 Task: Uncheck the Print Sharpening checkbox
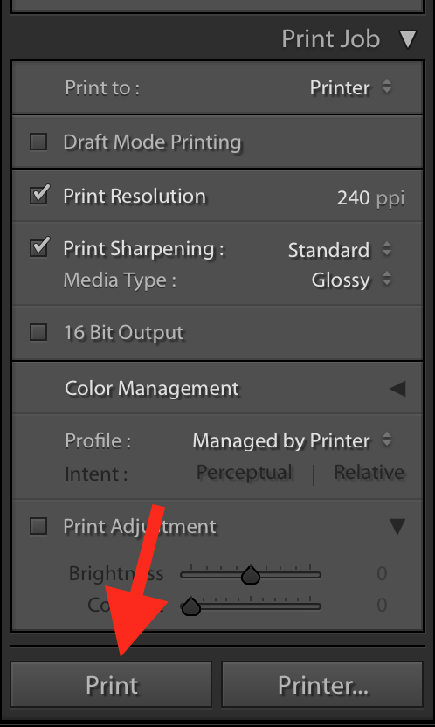coord(39,247)
